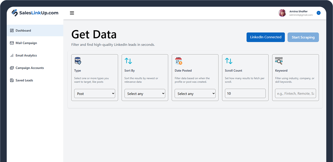The image size is (333, 162).
Task: Click the Sort By arrows icon
Action: point(128,61)
